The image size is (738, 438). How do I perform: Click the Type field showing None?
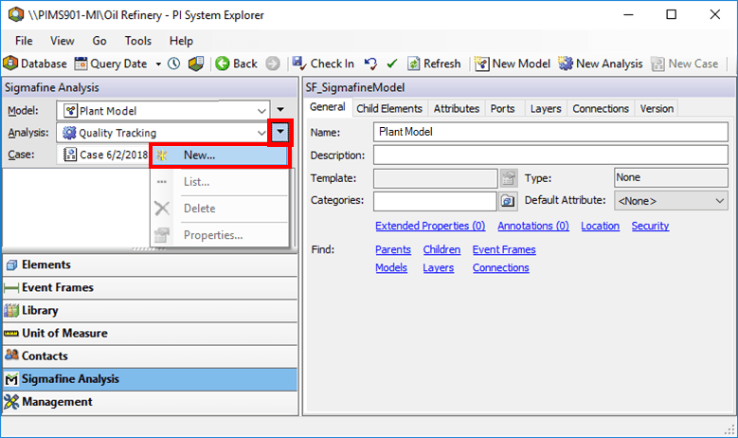(671, 177)
